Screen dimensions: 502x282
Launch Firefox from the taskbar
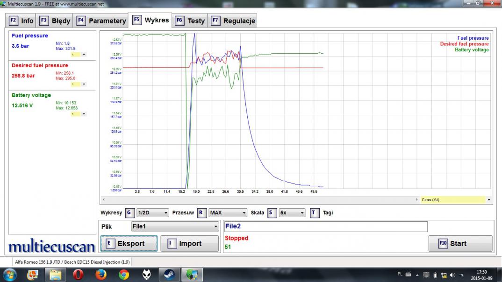101,275
